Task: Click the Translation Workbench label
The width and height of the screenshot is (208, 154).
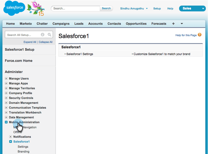Action: (x=25, y=112)
